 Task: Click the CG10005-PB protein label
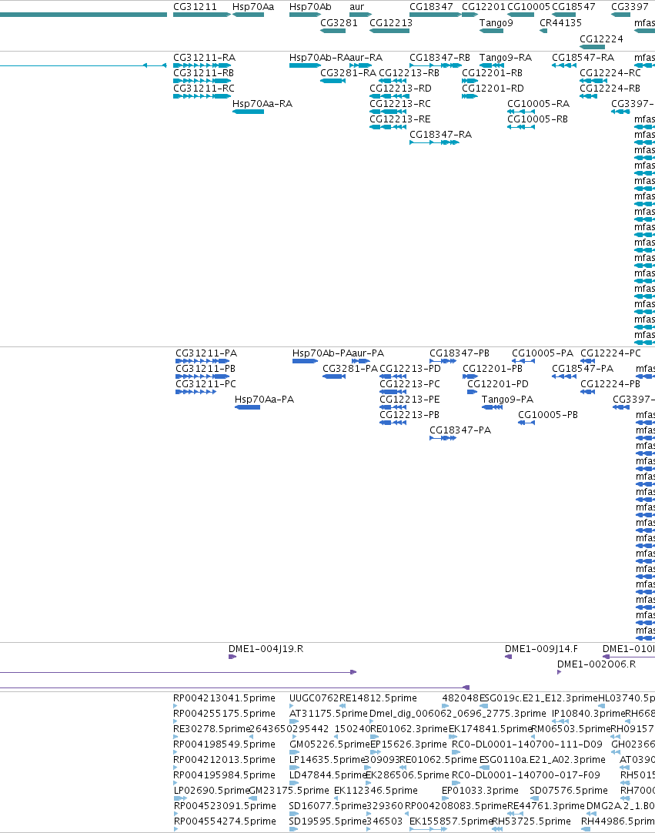point(548,415)
